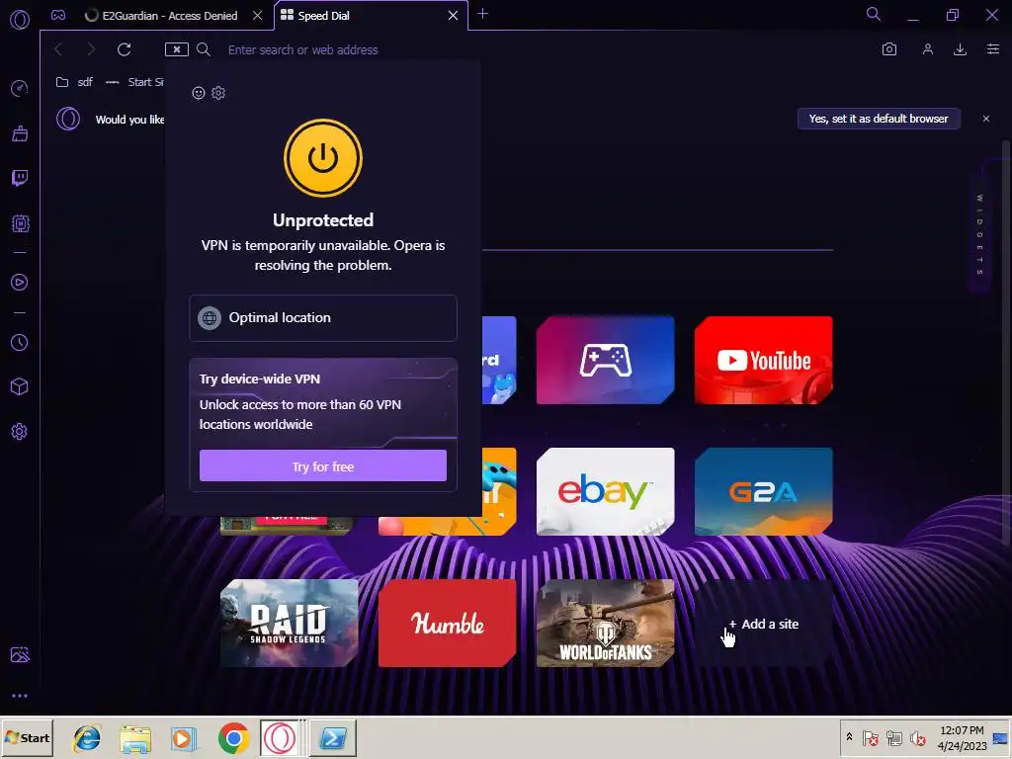Open Player sidebar icon
The height and width of the screenshot is (759, 1012).
coord(20,282)
